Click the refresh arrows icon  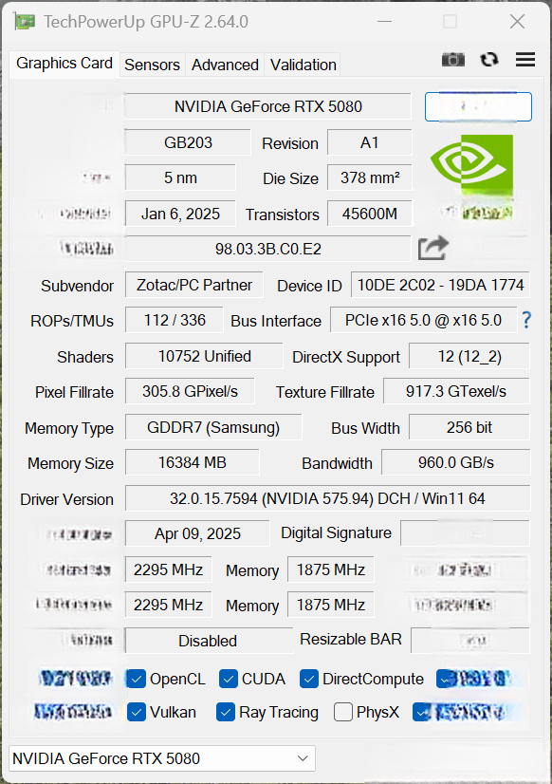coord(489,60)
